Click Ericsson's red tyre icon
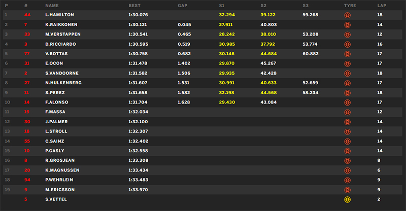Screen dimensions: 406x211 pyautogui.click(x=347, y=190)
